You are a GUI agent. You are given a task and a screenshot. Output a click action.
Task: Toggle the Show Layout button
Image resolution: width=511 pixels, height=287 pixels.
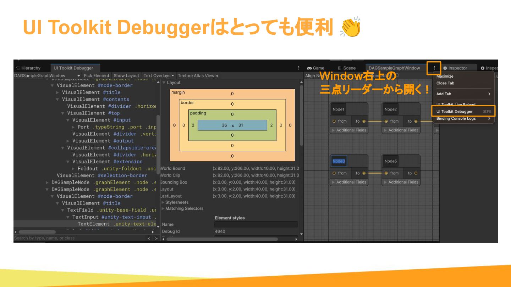(126, 75)
